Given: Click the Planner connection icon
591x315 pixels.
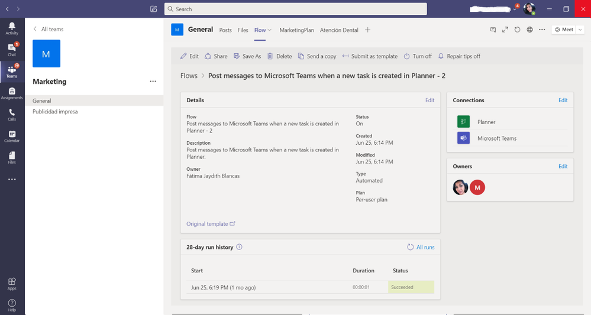Looking at the screenshot, I should (x=463, y=122).
